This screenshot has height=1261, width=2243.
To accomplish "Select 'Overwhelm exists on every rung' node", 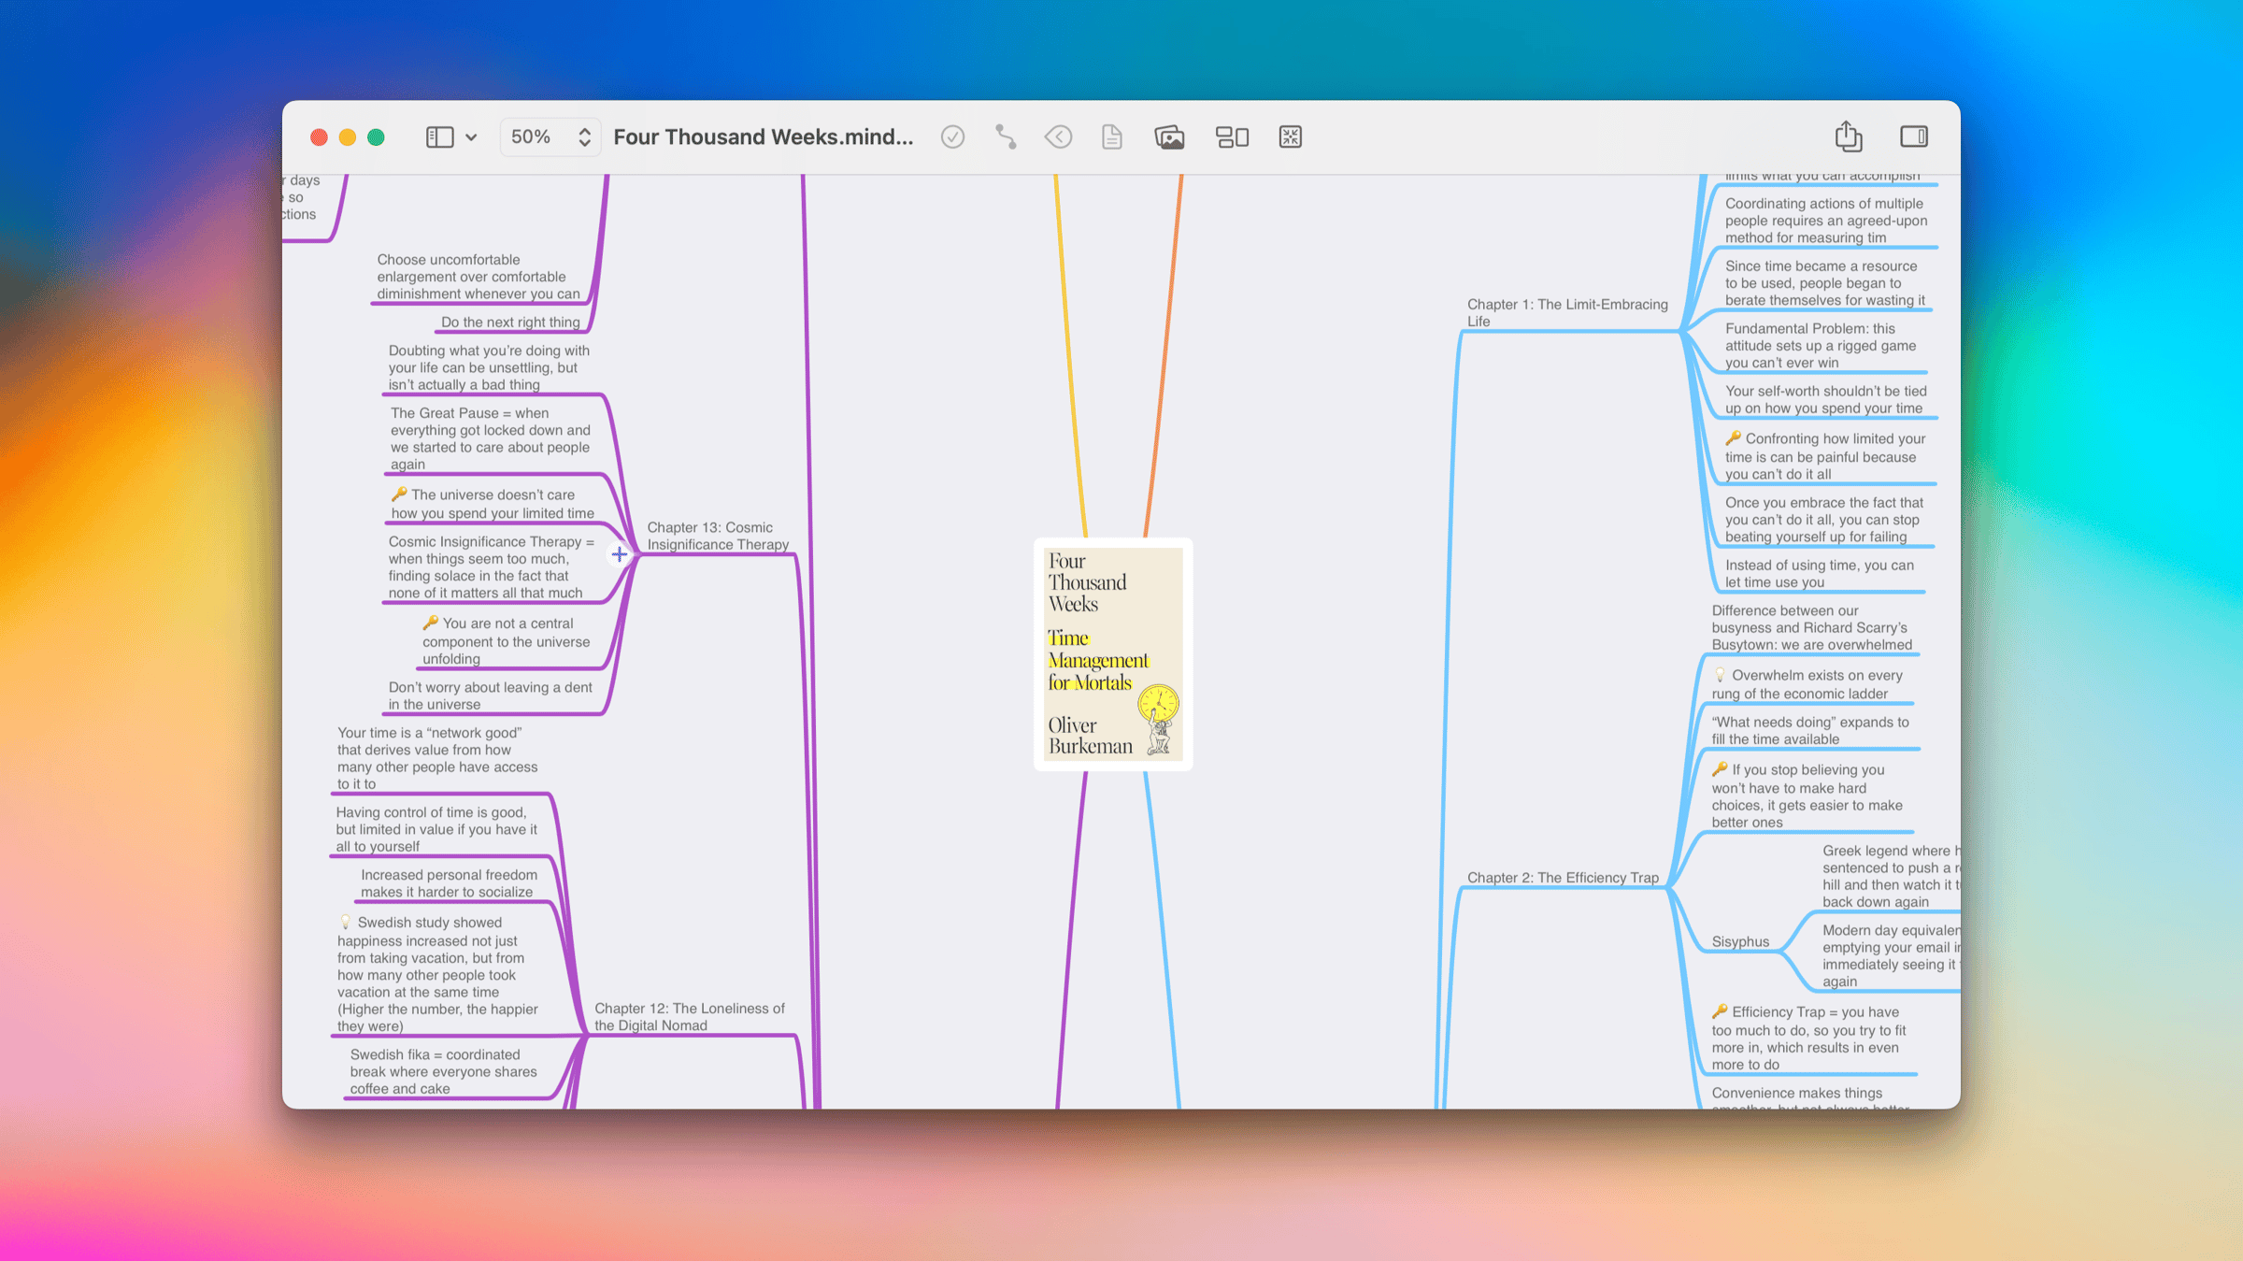I will pos(1807,683).
